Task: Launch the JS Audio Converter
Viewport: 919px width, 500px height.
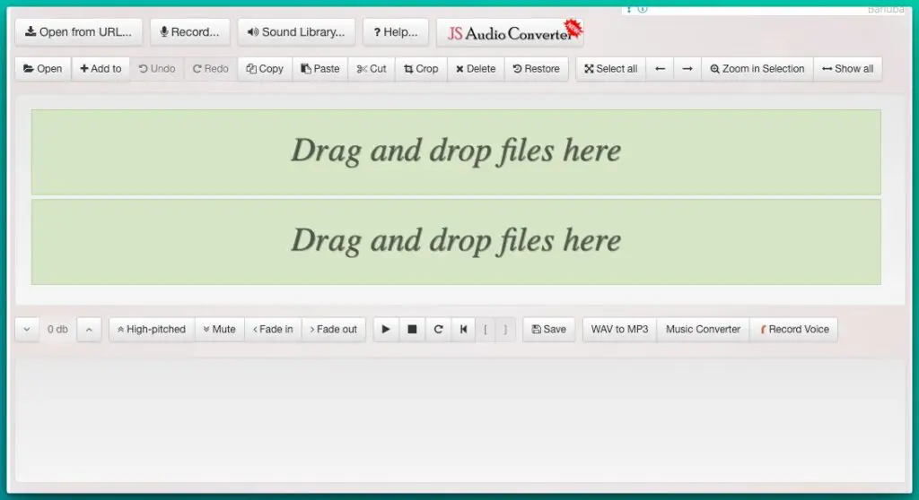Action: pyautogui.click(x=510, y=33)
